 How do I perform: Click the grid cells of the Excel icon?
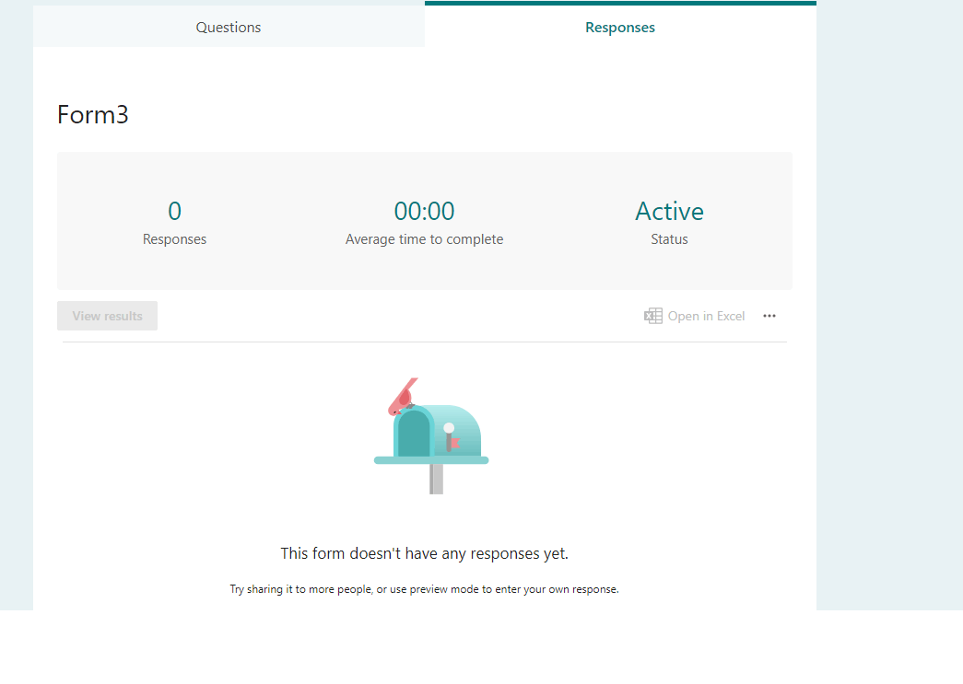click(657, 316)
